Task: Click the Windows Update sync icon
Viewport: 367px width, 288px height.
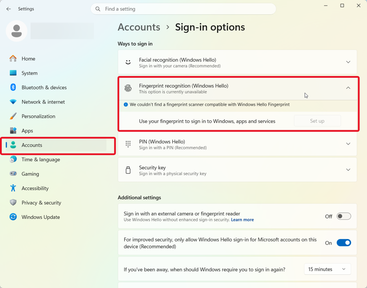Action: coord(13,217)
